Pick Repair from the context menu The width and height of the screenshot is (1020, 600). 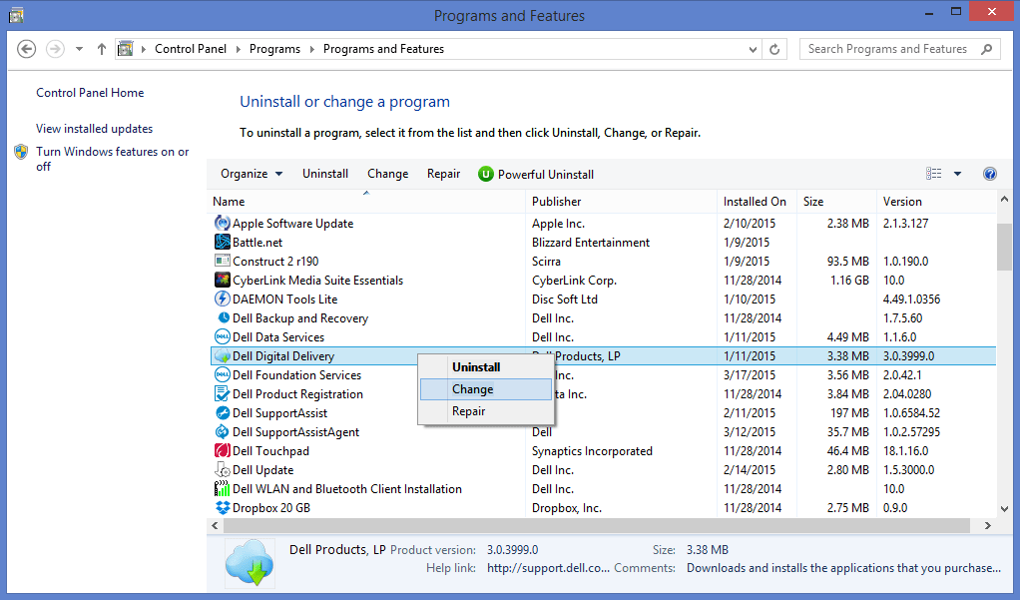(x=468, y=411)
